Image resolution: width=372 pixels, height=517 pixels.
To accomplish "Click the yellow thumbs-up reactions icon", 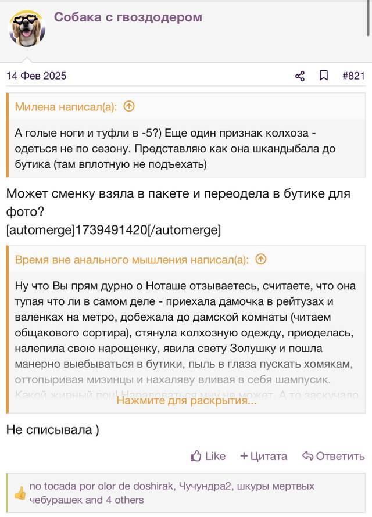I will (x=20, y=493).
